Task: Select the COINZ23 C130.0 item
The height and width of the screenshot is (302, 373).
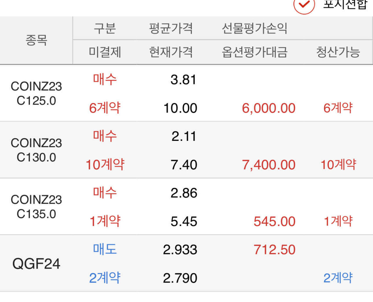Action: click(36, 150)
